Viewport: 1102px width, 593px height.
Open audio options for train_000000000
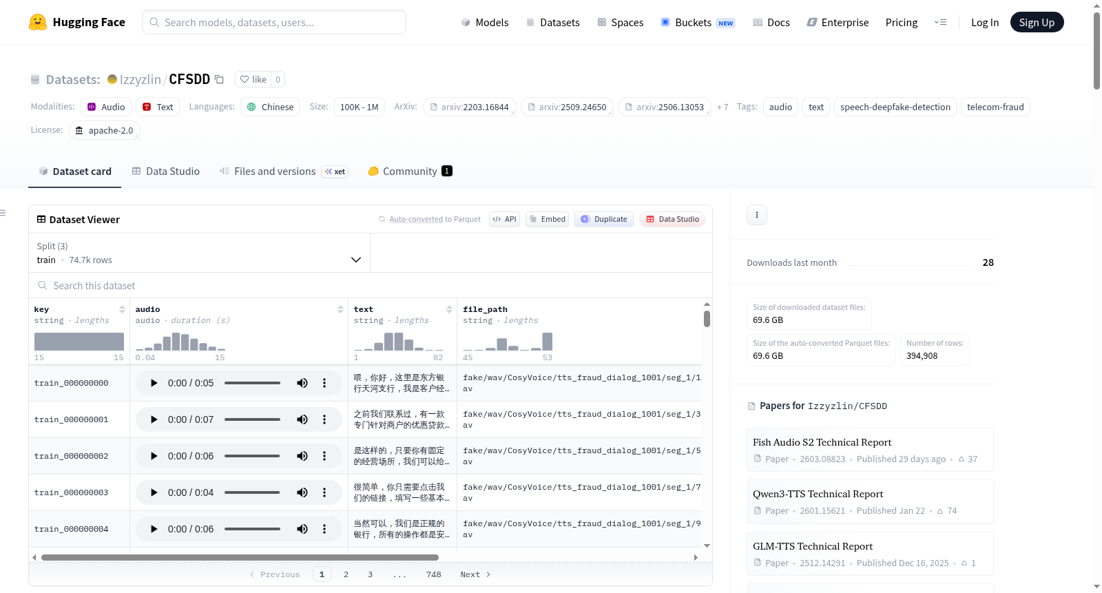point(324,383)
